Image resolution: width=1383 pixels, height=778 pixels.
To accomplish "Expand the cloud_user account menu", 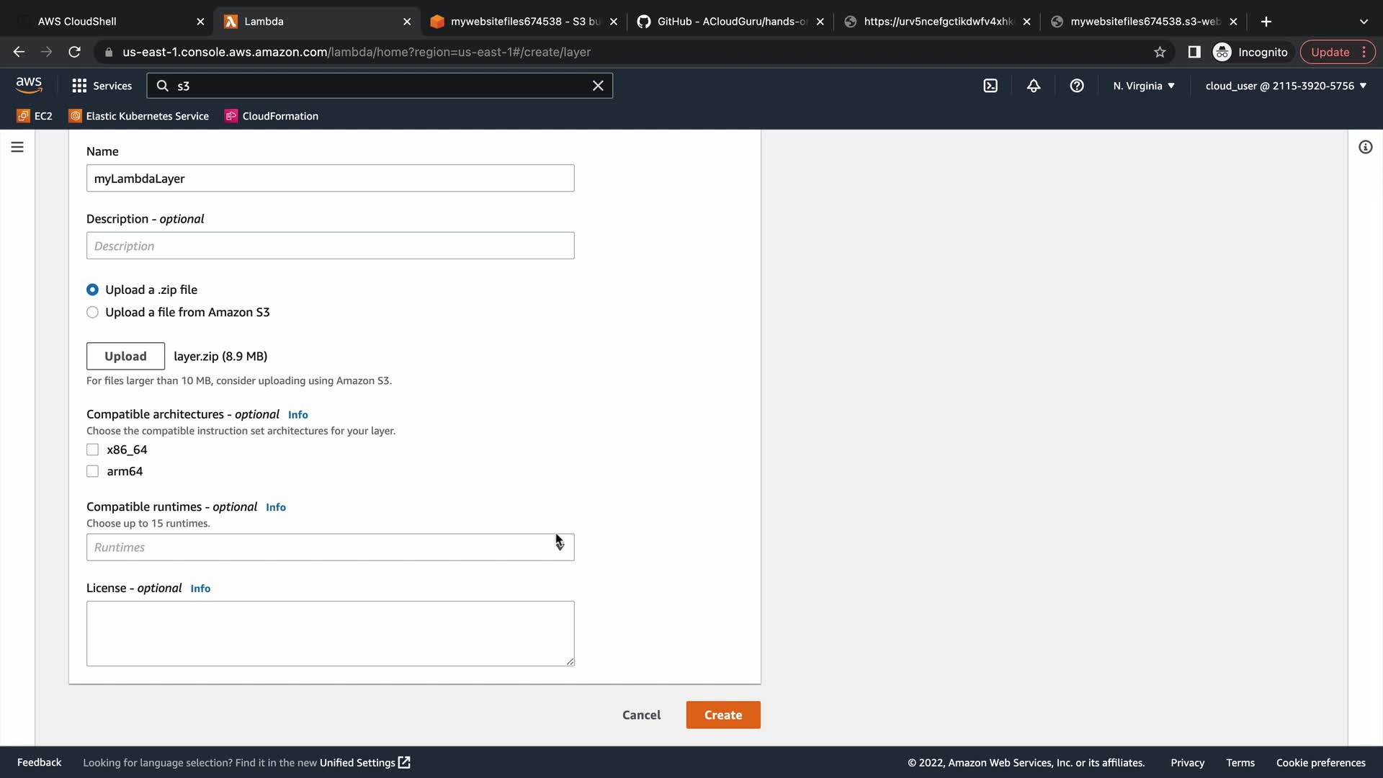I will tap(1285, 86).
